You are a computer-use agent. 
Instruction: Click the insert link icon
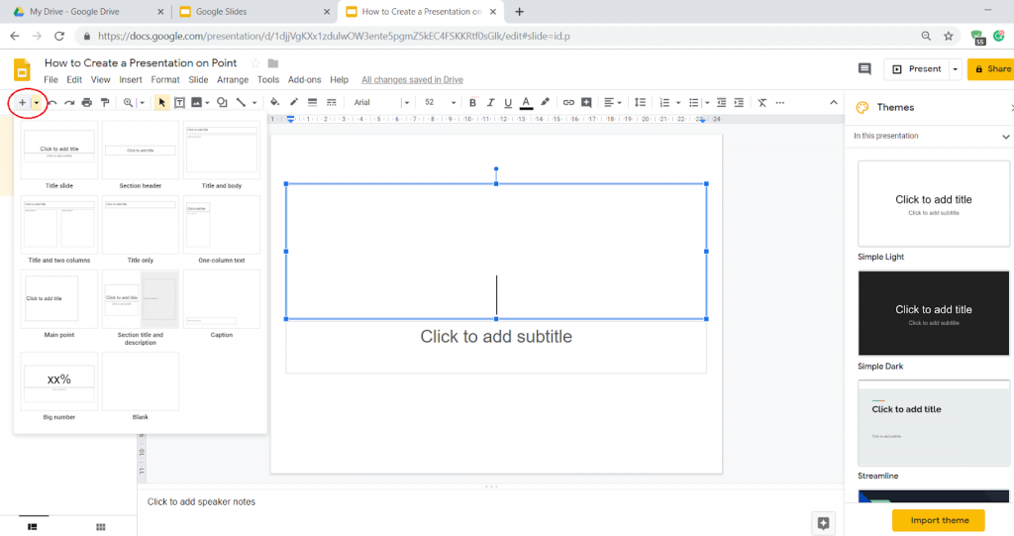[x=568, y=102]
